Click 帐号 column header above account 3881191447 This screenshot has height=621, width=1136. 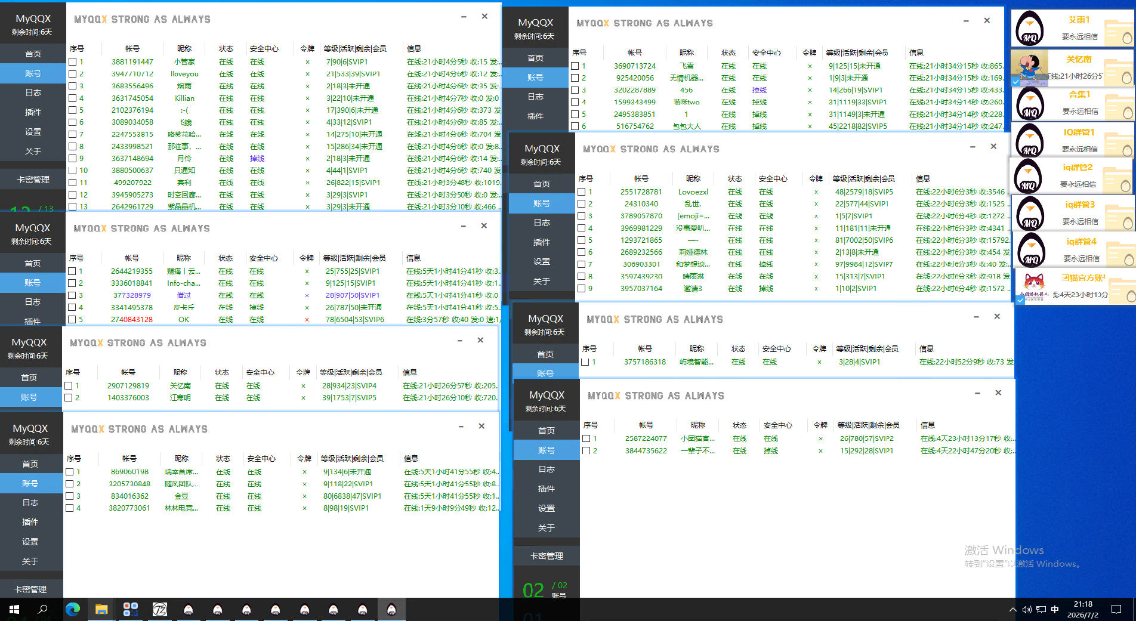pyautogui.click(x=132, y=49)
